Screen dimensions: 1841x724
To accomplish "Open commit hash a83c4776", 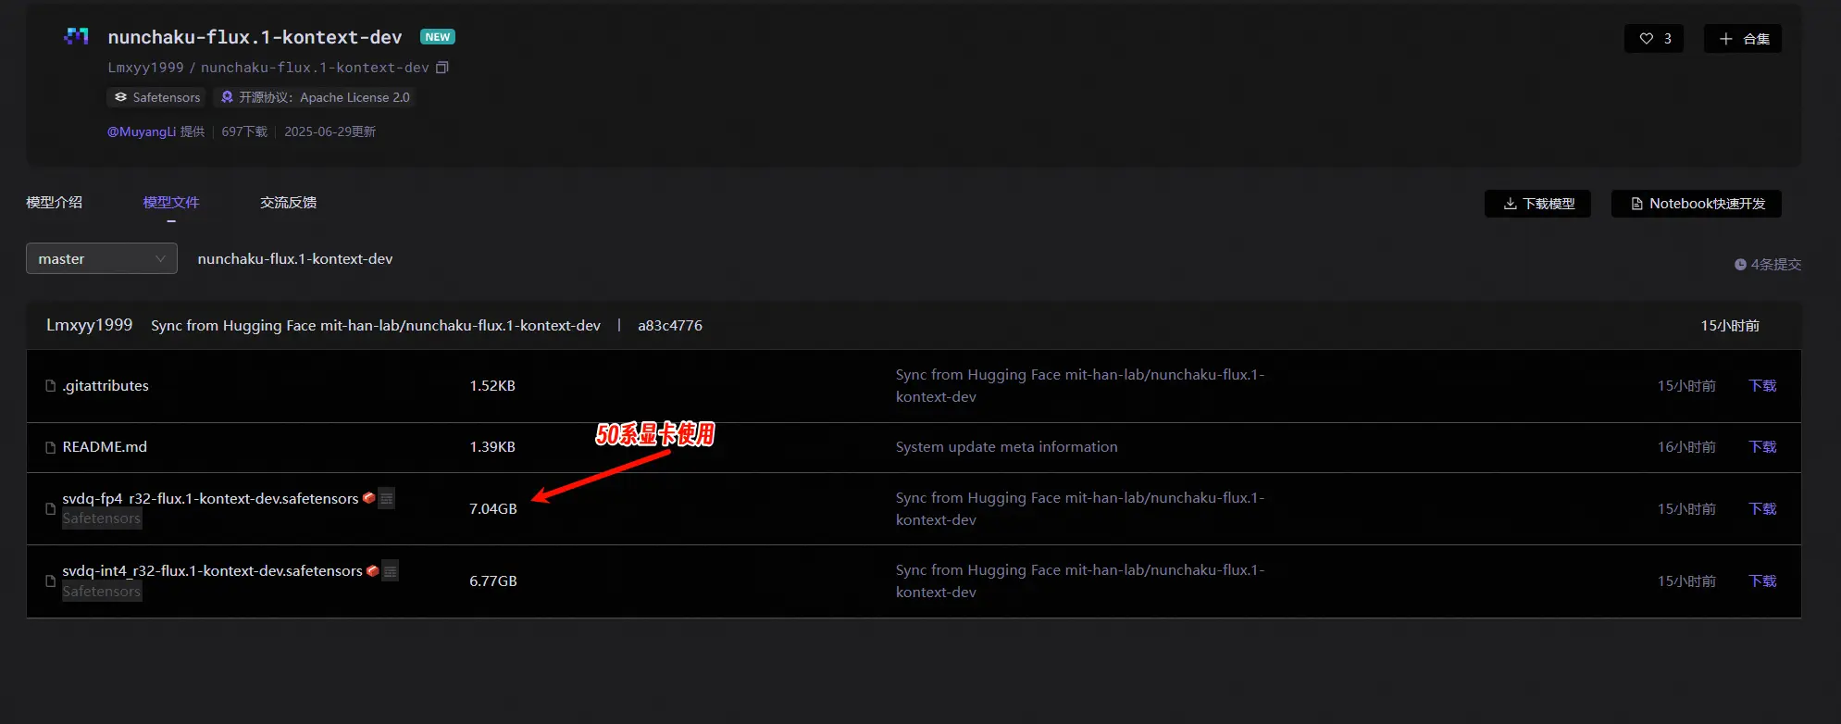I will point(670,326).
